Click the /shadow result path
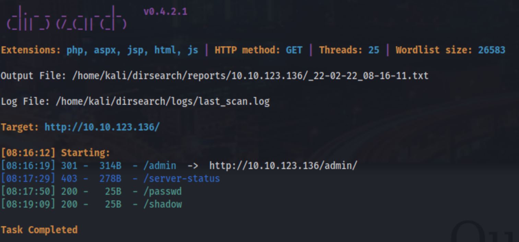519x242 pixels. (x=163, y=204)
